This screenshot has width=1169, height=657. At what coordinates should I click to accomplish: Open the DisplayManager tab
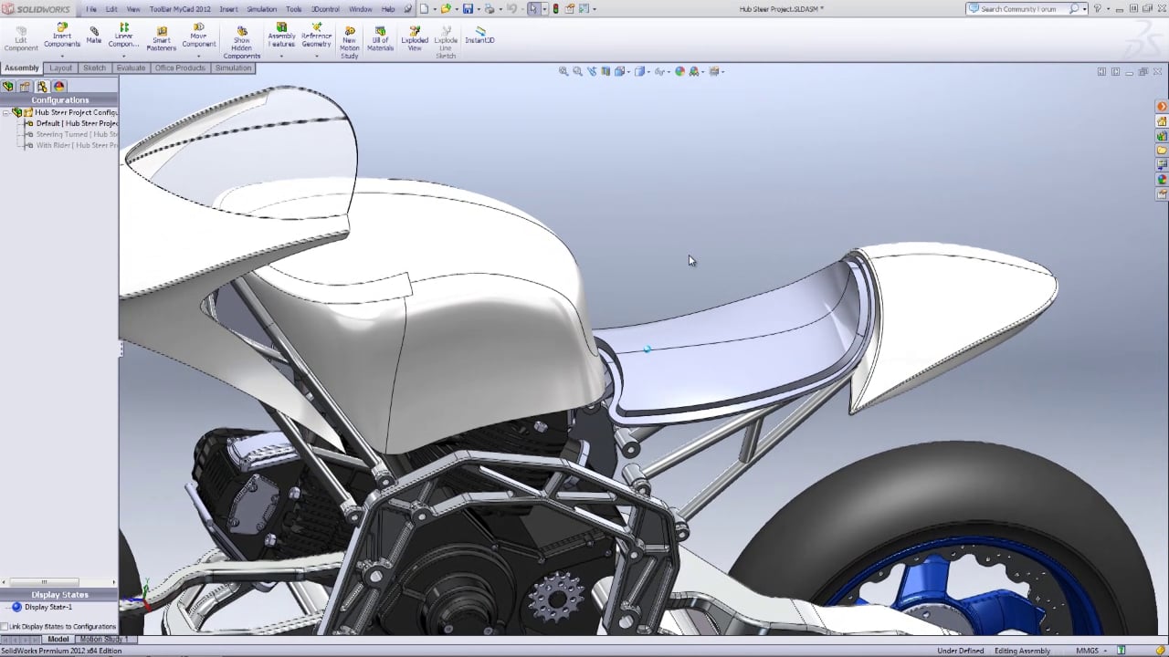[58, 87]
